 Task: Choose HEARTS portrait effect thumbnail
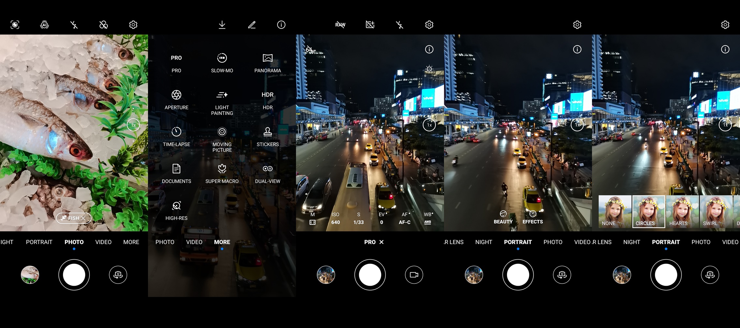point(682,212)
